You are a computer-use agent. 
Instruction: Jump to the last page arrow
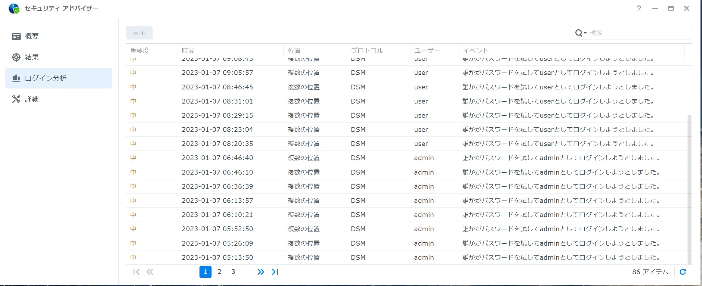[x=275, y=272]
